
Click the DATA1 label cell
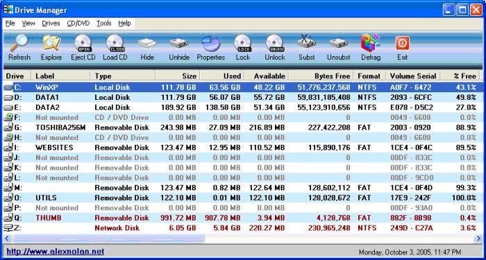(47, 98)
